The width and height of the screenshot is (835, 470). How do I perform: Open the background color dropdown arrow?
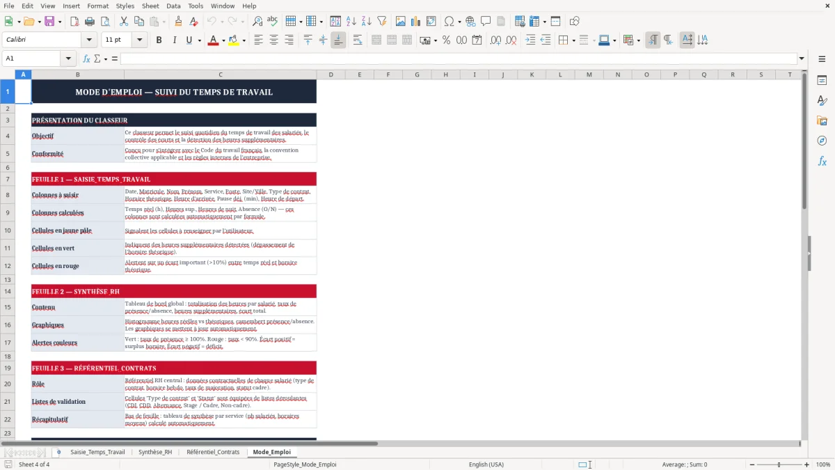pos(244,40)
